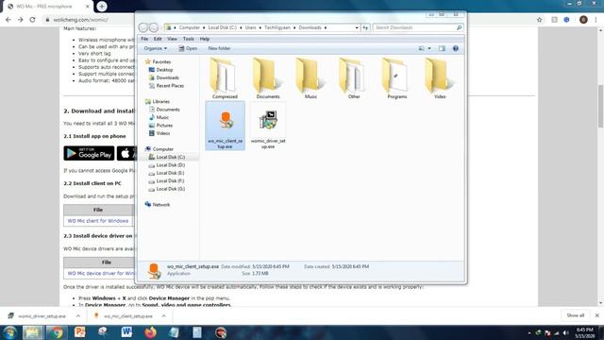
Task: Open the Tools menu
Action: [x=189, y=39]
